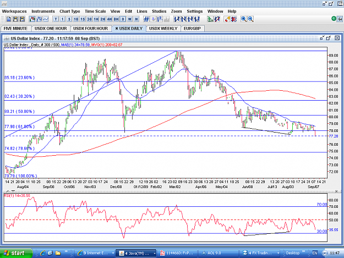Click the remove study icon
The width and height of the screenshot is (344, 258).
217,19
